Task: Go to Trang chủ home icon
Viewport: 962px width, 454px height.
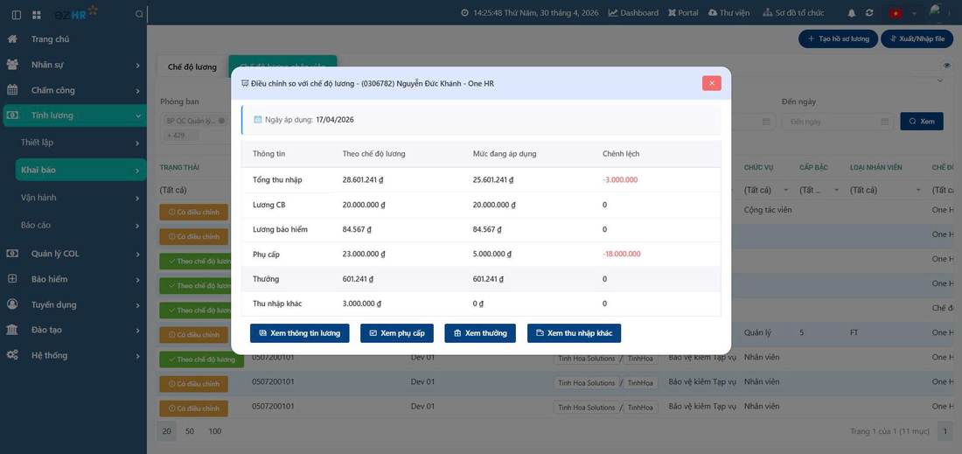Action: pos(12,39)
